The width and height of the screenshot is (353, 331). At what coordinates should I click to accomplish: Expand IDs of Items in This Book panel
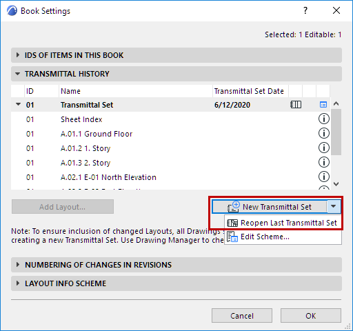click(x=17, y=55)
